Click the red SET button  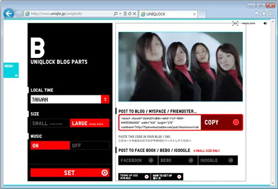tap(70, 173)
